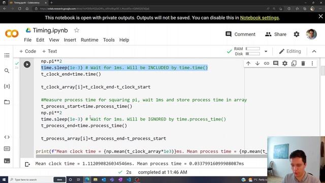Screen dimensions: 325x183
Task: Open Microsoft Edge from the taskbar
Action: pyautogui.click(x=87, y=179)
